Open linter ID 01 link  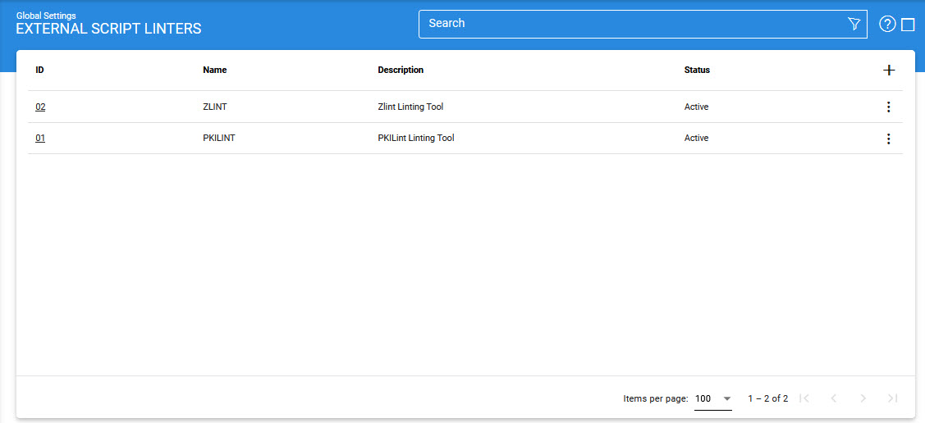coord(40,139)
